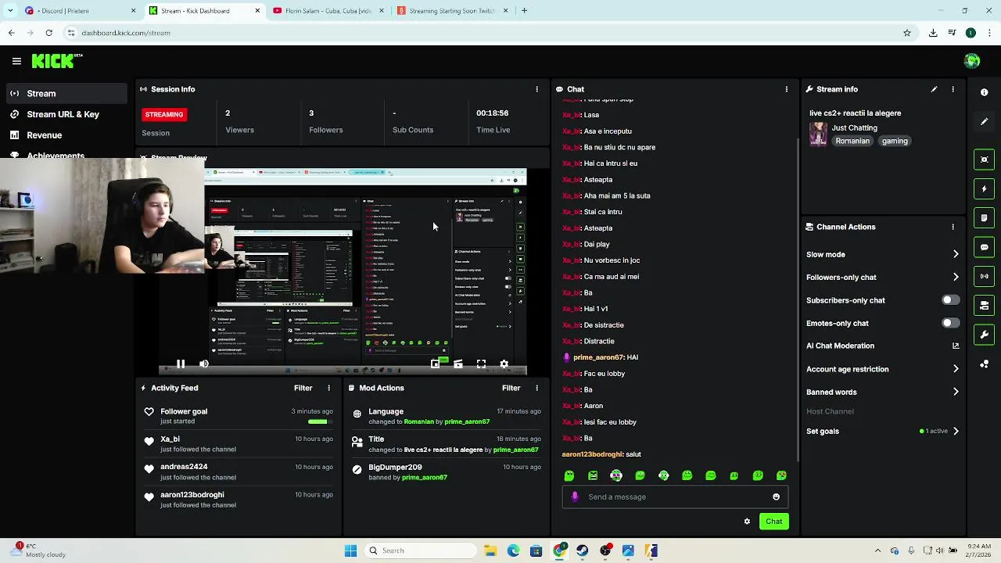Screen dimensions: 1001x563
Task: Expand Followers-only chat settings
Action: tap(956, 277)
